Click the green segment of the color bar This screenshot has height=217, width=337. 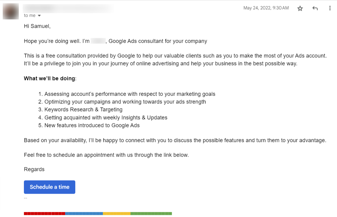pos(151,213)
